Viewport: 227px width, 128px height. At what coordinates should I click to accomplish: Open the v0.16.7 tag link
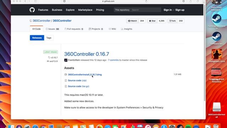click(53, 58)
